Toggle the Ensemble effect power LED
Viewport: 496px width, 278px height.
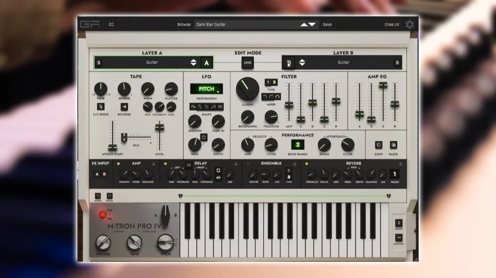[248, 164]
